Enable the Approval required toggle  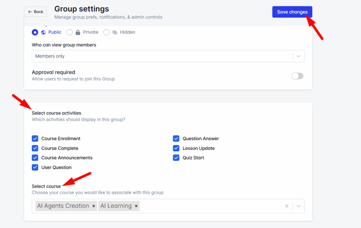pyautogui.click(x=297, y=76)
